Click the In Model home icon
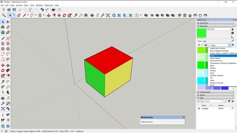The image size is (237, 133). point(206,45)
